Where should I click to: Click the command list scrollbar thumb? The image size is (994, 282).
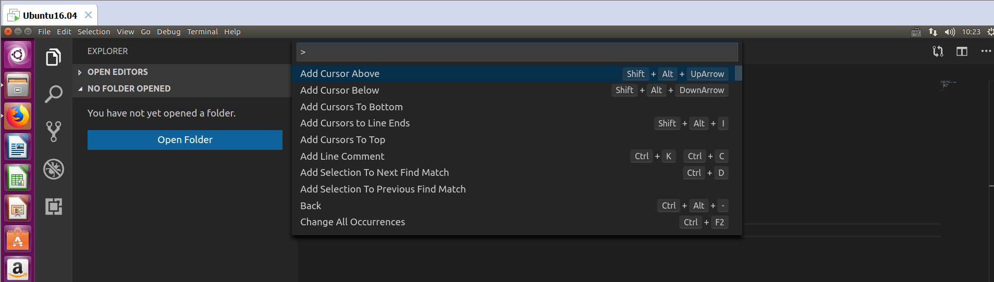tap(738, 73)
